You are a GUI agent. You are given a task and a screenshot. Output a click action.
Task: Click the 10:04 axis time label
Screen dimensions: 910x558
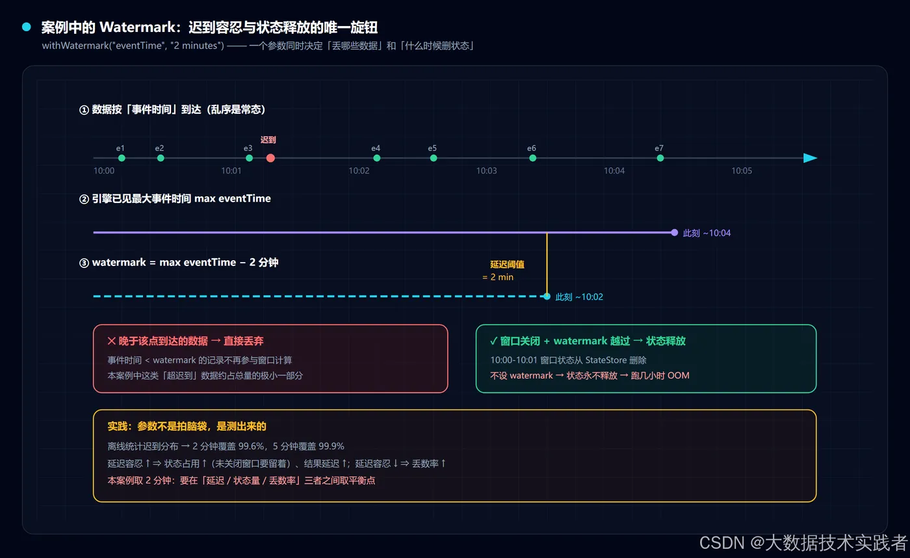(614, 171)
